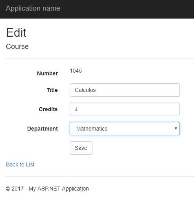Focus the Credits input field
Image resolution: width=194 pixels, height=200 pixels.
coord(125,109)
